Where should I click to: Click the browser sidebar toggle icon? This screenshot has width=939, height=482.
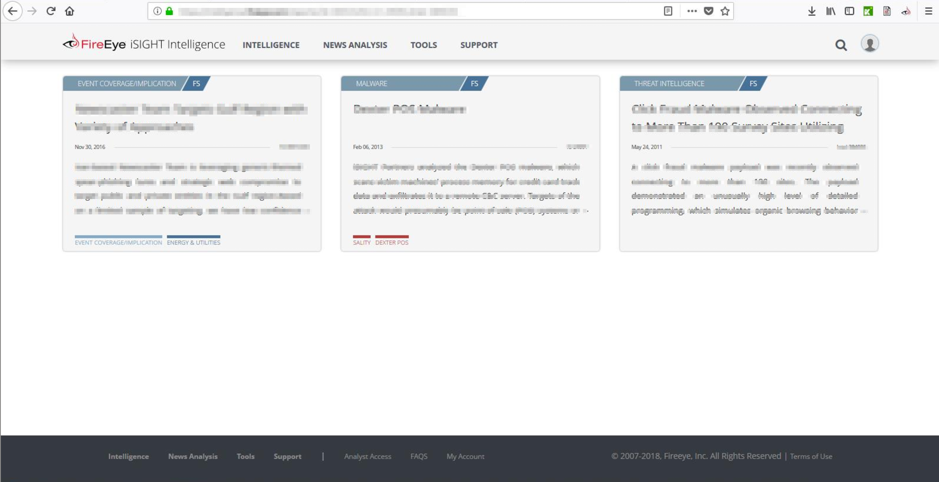pos(850,11)
